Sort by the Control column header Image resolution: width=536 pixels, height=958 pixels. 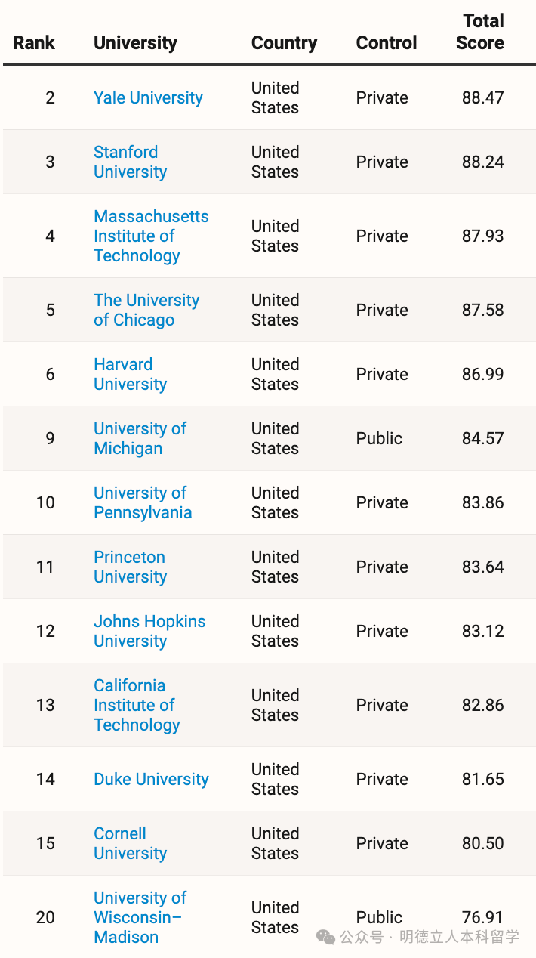tap(386, 43)
